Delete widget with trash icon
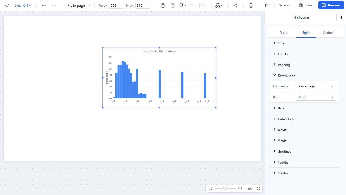 (x=163, y=5)
